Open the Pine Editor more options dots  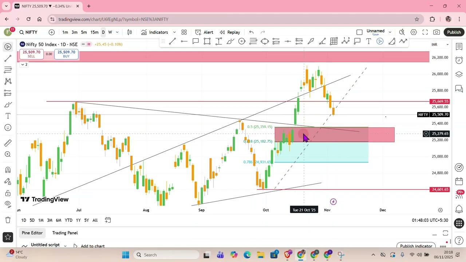443,246
